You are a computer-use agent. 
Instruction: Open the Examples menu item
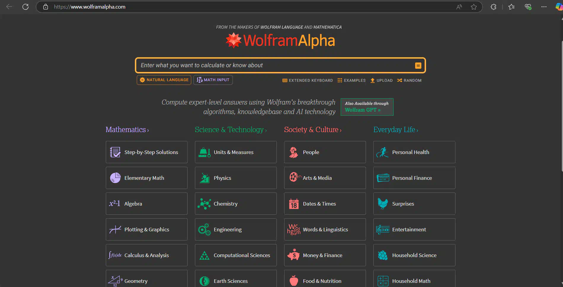(351, 80)
